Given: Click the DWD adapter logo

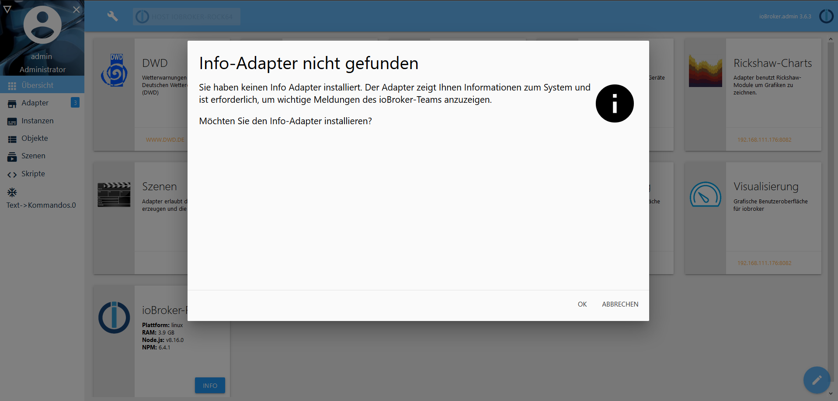Looking at the screenshot, I should pyautogui.click(x=115, y=70).
